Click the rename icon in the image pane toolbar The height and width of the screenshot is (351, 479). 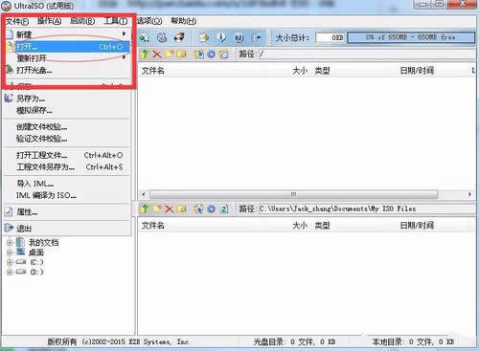(x=181, y=55)
